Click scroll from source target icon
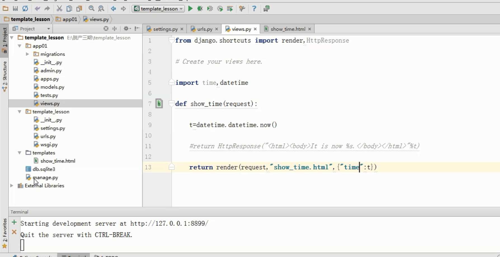 click(106, 28)
